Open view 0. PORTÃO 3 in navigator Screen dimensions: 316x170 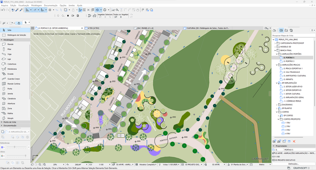coord(289,61)
